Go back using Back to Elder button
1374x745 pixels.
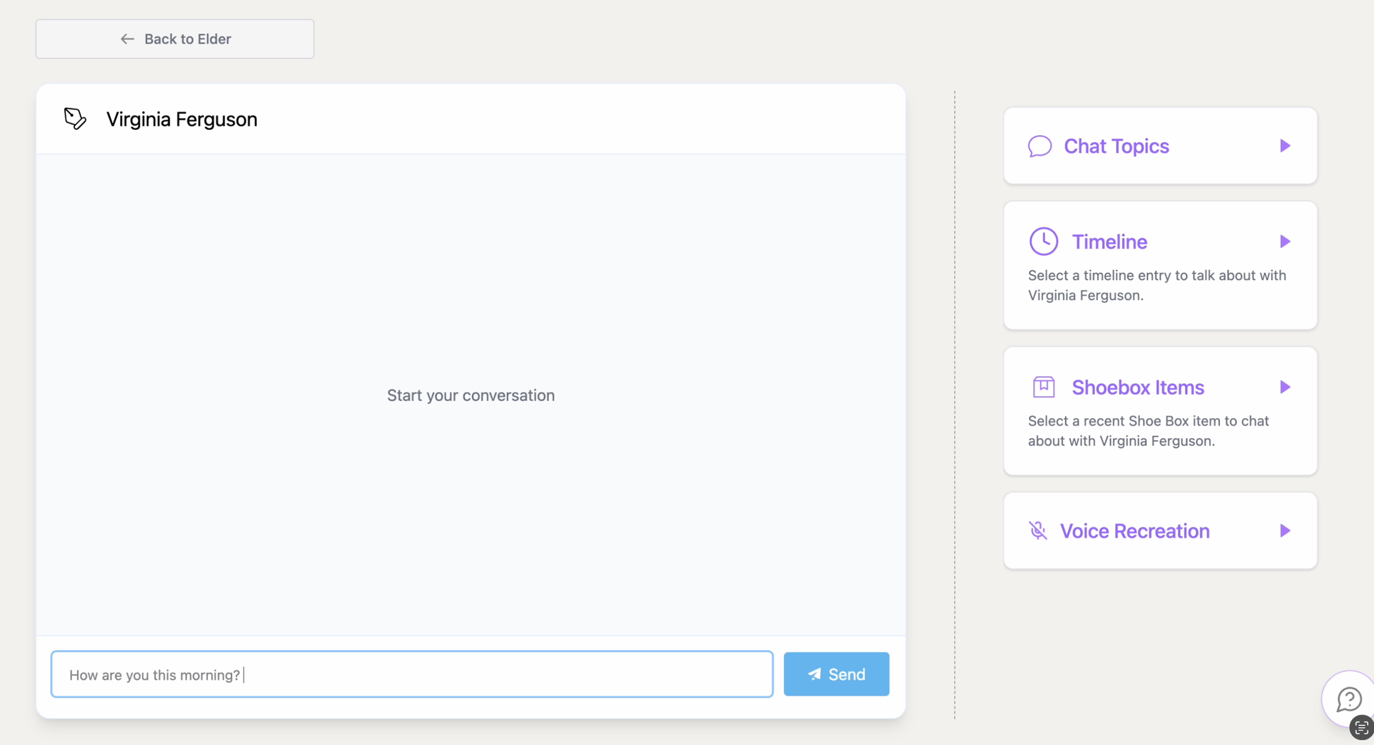point(175,39)
